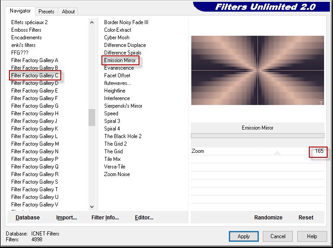
Task: Launch the Editor... option
Action: click(144, 218)
